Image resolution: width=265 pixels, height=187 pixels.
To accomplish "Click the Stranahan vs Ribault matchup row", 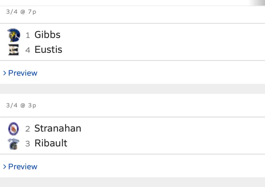I will (x=132, y=136).
